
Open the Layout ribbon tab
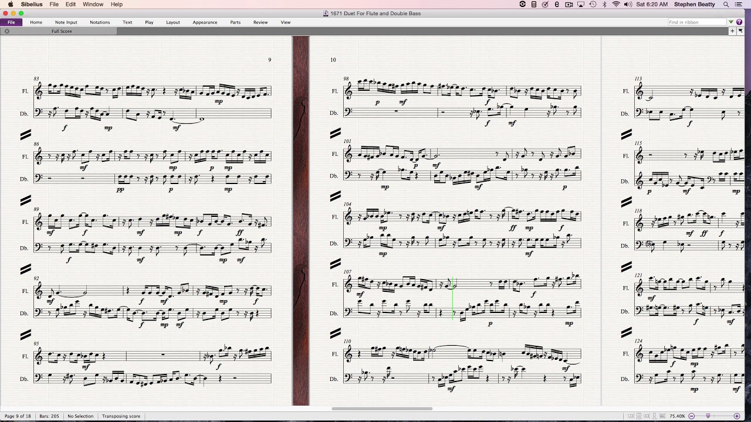coord(173,22)
